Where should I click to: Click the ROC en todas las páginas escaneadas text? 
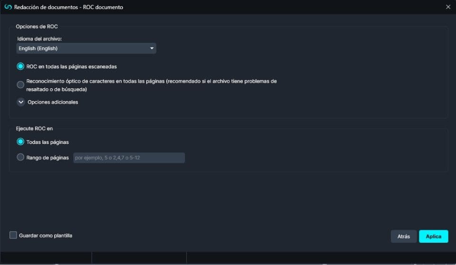tap(71, 66)
